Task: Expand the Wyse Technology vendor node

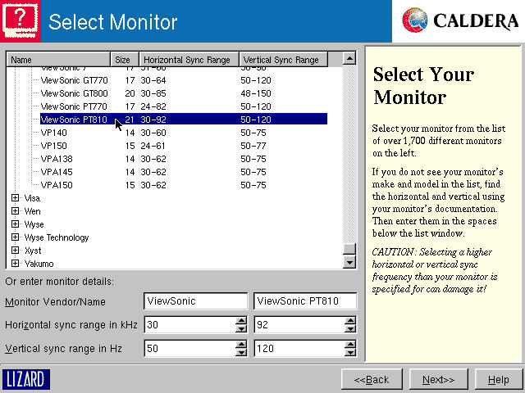Action: tap(15, 237)
